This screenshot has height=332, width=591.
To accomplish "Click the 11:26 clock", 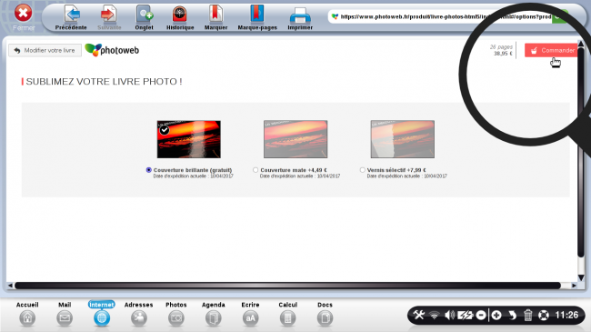I will [x=566, y=315].
